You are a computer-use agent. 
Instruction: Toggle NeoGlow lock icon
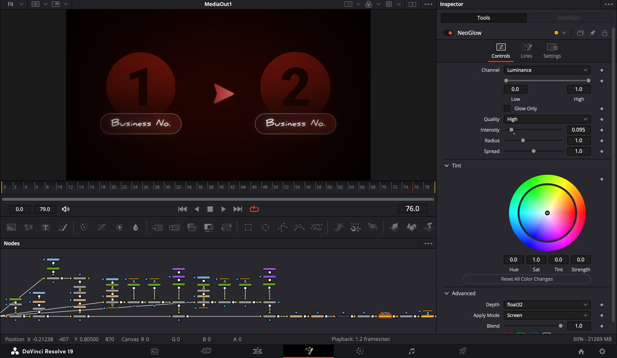click(605, 33)
